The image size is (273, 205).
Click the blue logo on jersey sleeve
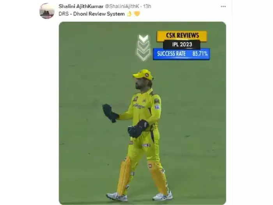157,107
